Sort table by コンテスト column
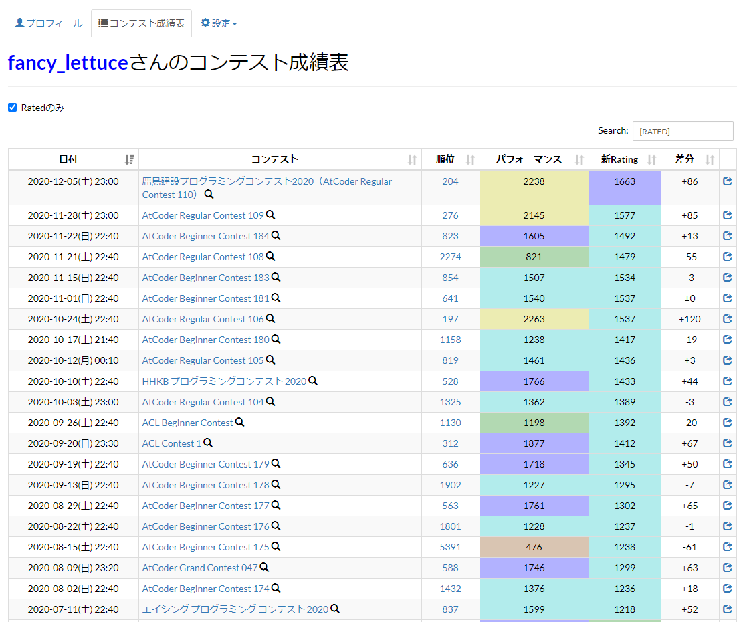Image resolution: width=743 pixels, height=622 pixels. point(280,160)
